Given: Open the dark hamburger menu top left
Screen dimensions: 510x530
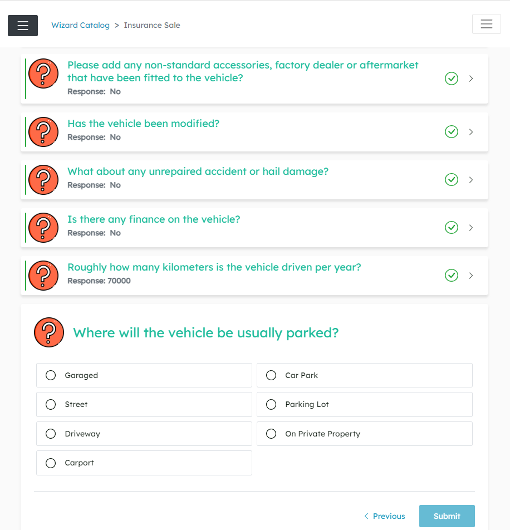Looking at the screenshot, I should point(22,25).
